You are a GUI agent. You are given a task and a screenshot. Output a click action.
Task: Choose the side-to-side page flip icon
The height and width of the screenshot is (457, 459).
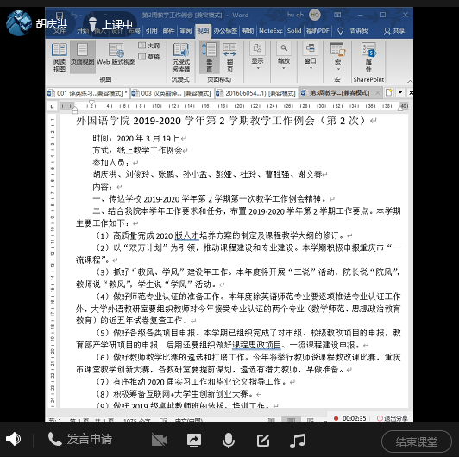pos(229,58)
